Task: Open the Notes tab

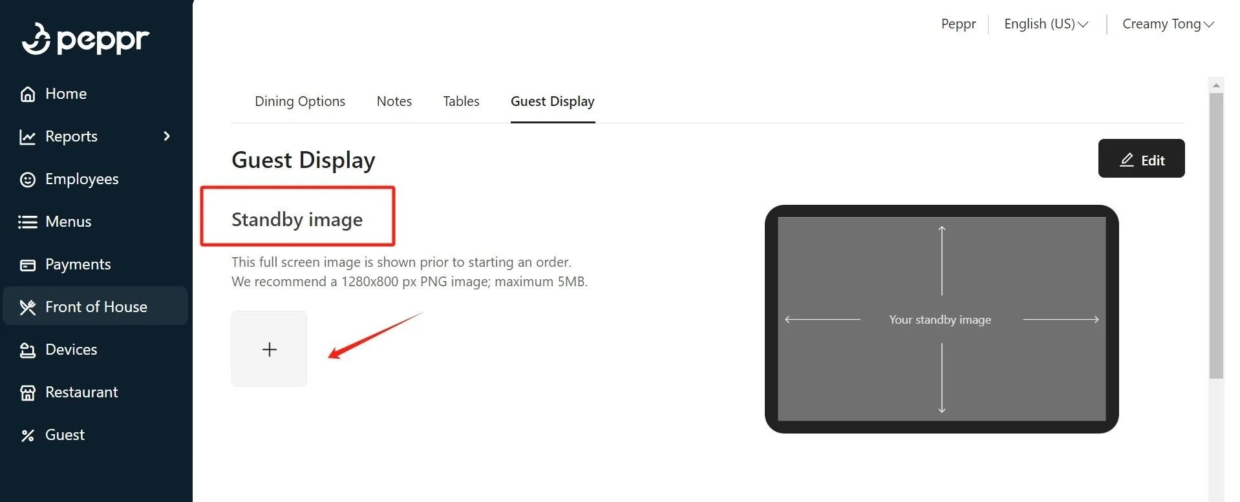Action: (394, 101)
